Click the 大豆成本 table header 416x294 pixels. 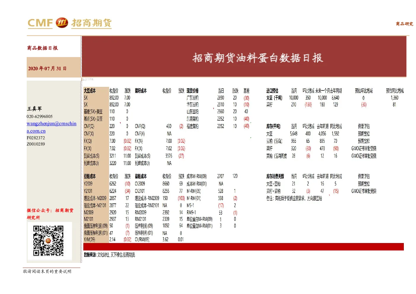tap(90, 91)
